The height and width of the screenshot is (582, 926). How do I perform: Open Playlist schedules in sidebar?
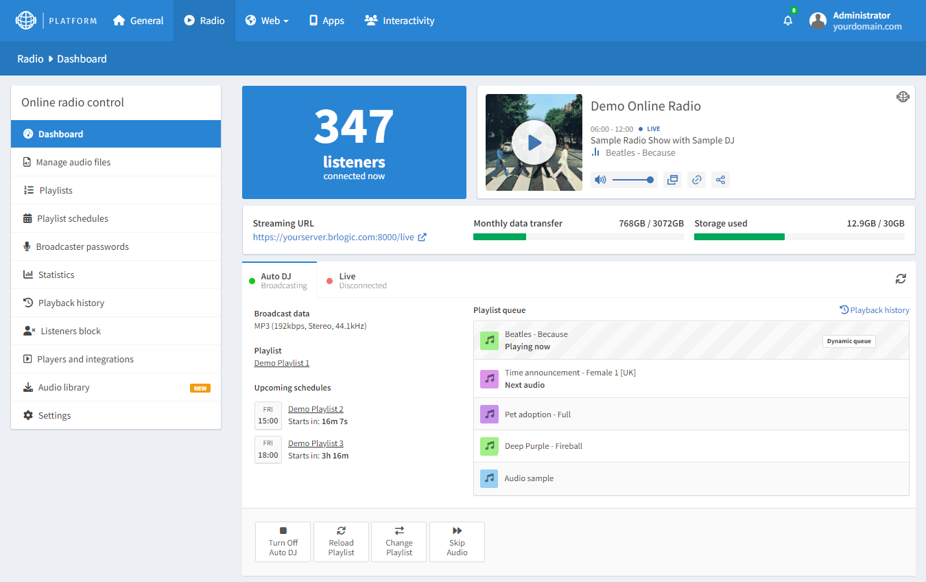pyautogui.click(x=73, y=218)
